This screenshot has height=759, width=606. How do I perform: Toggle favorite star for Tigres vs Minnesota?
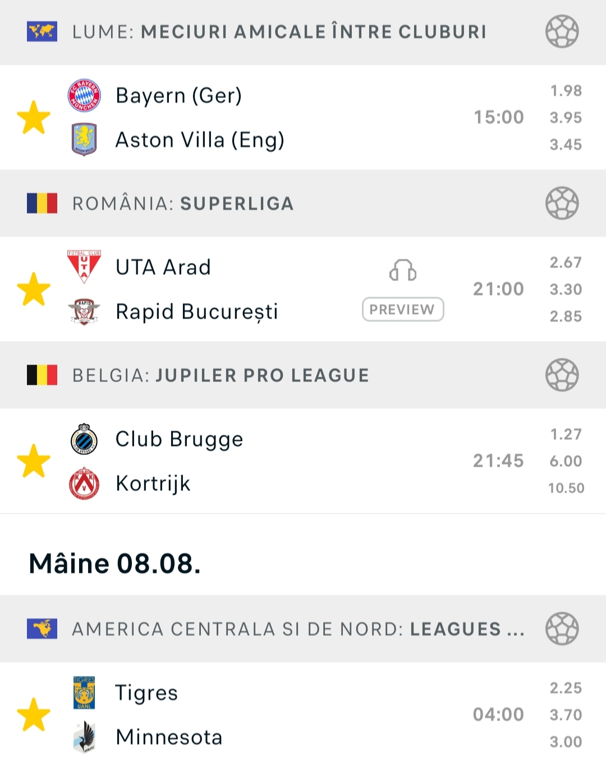tap(34, 715)
